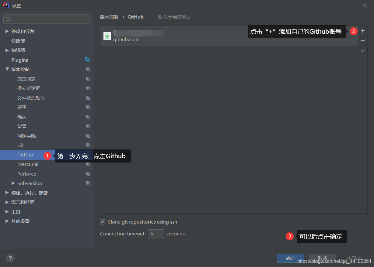Click the minus icon to remove account
The height and width of the screenshot is (267, 374).
362,41
